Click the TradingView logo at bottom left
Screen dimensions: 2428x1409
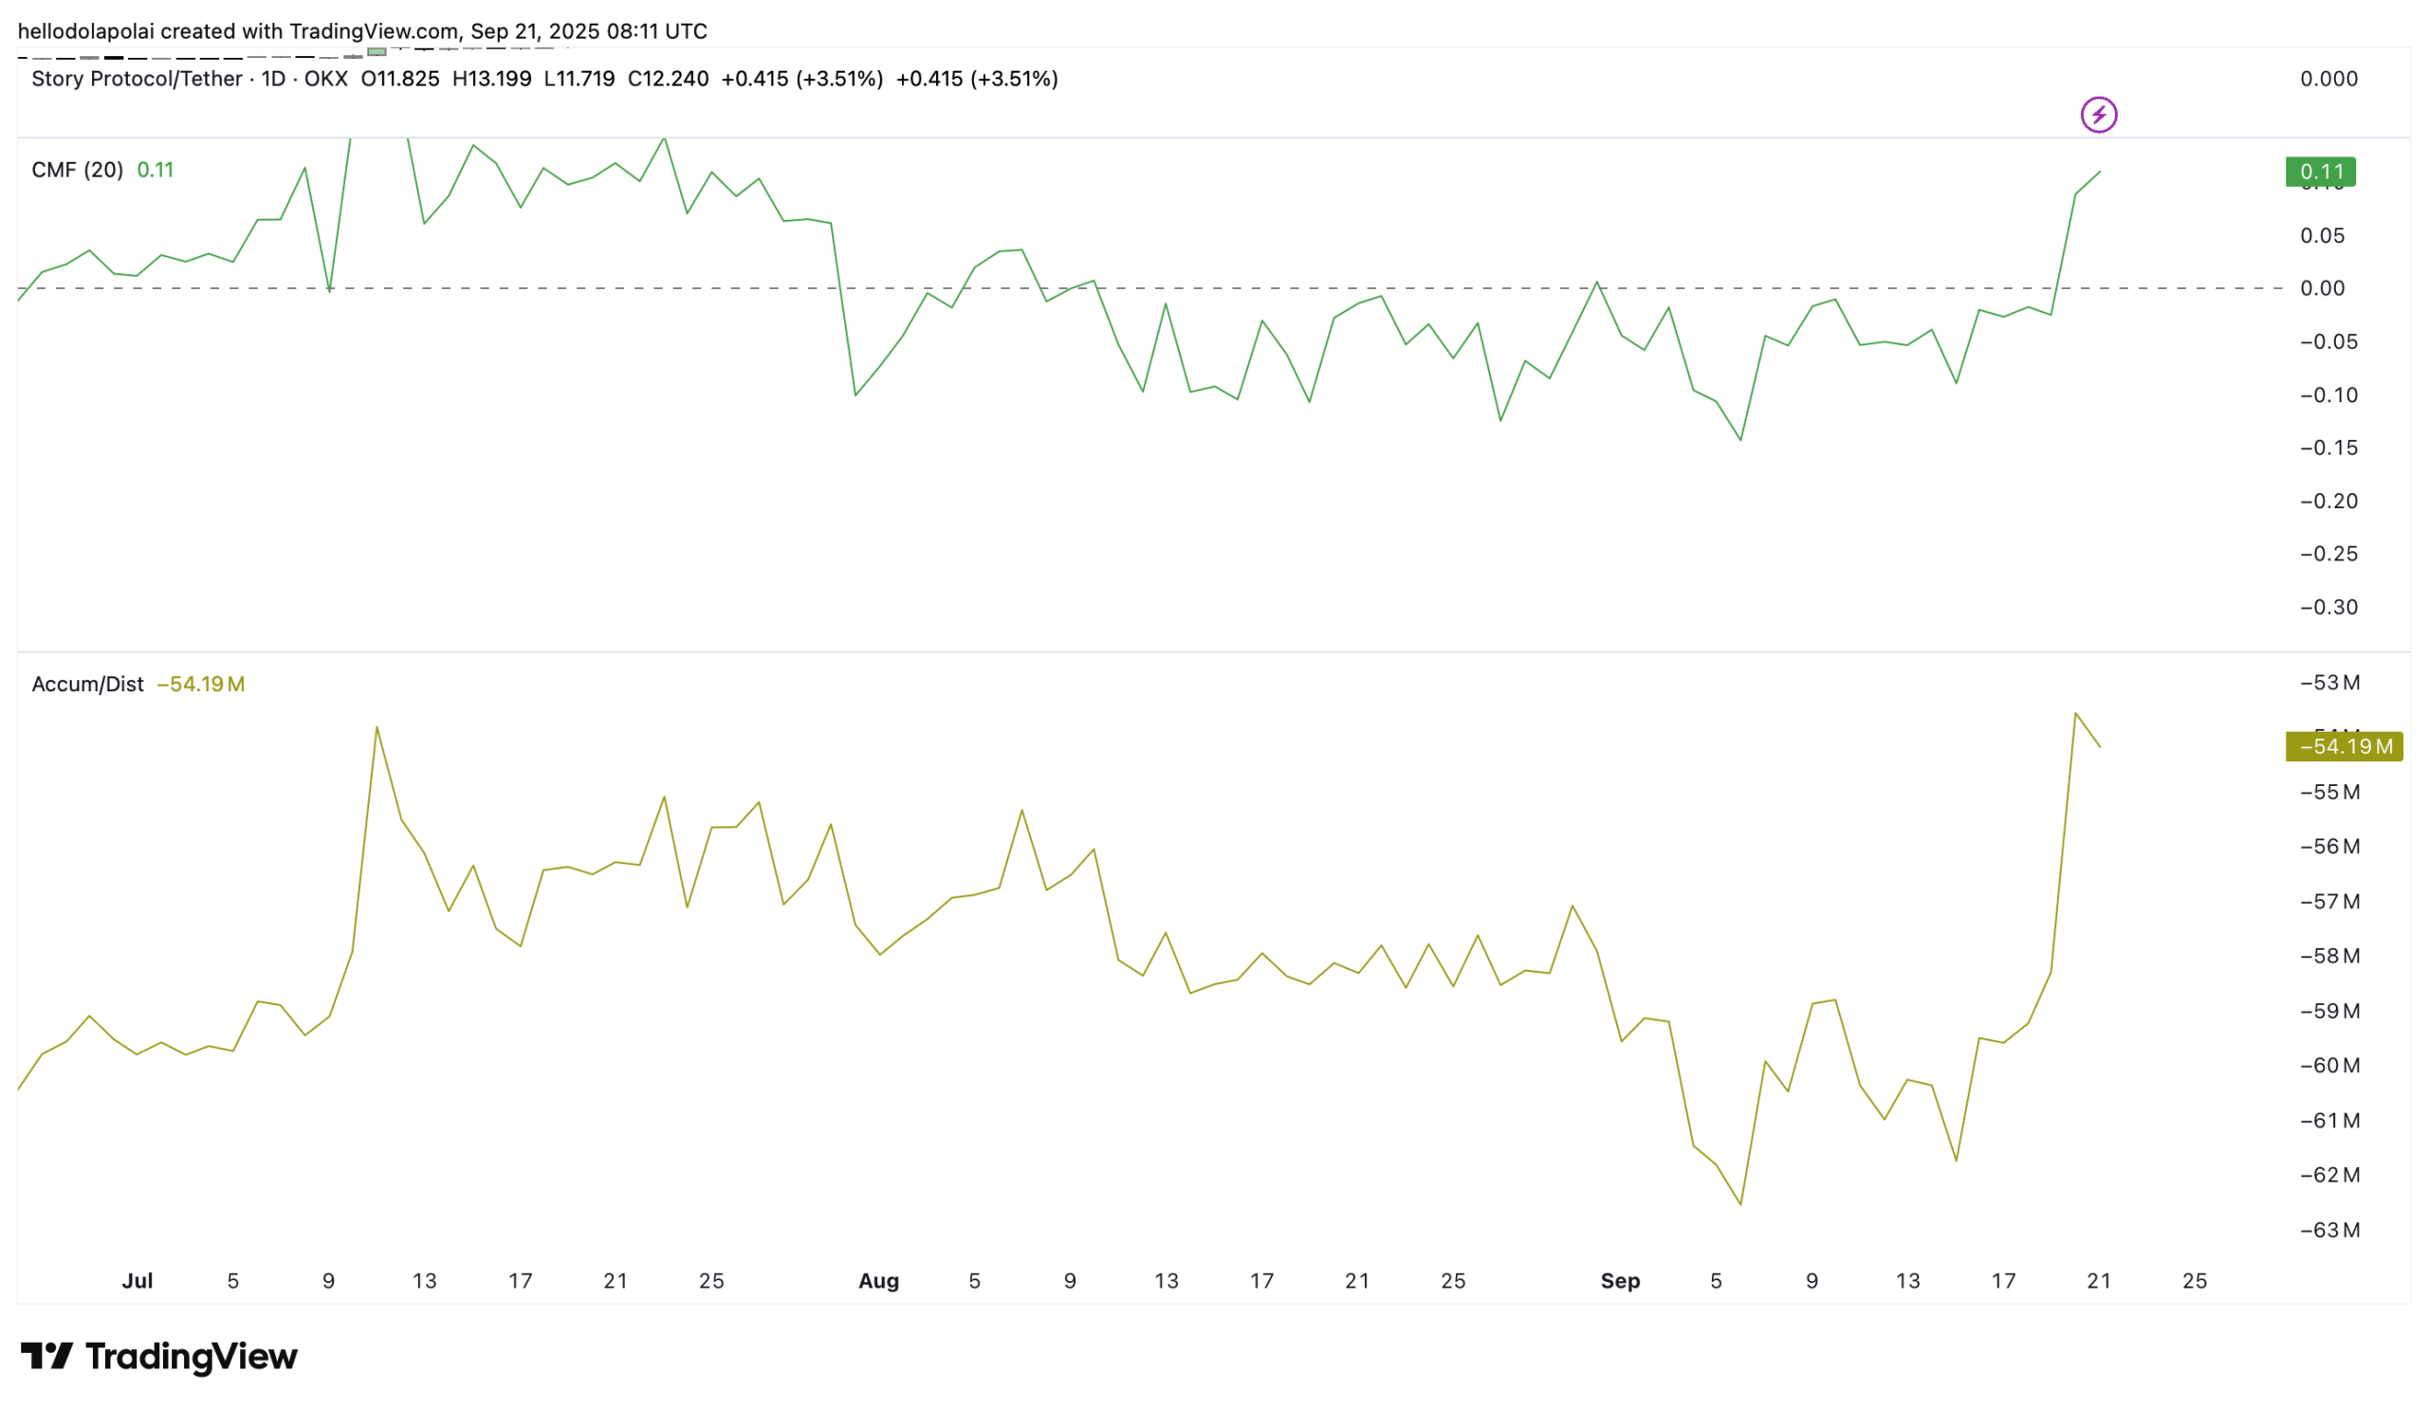159,1356
